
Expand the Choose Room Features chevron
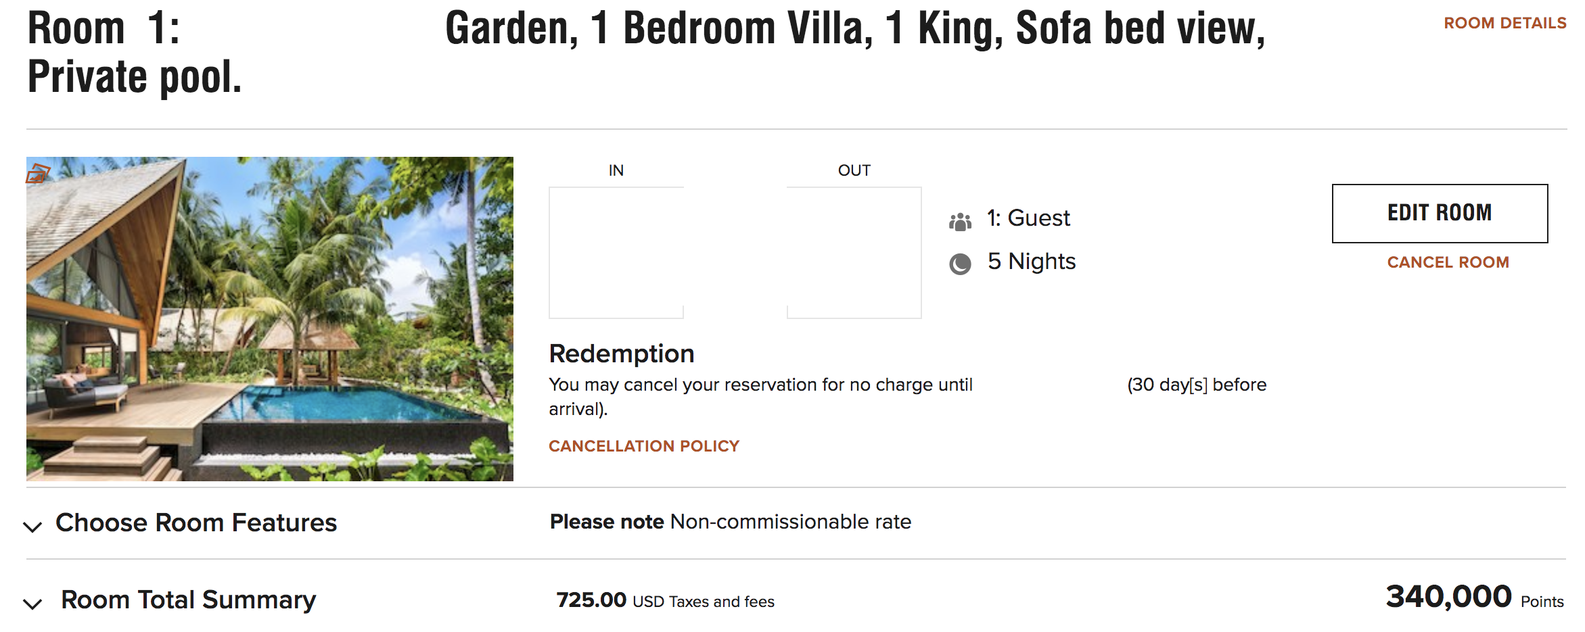[x=32, y=526]
